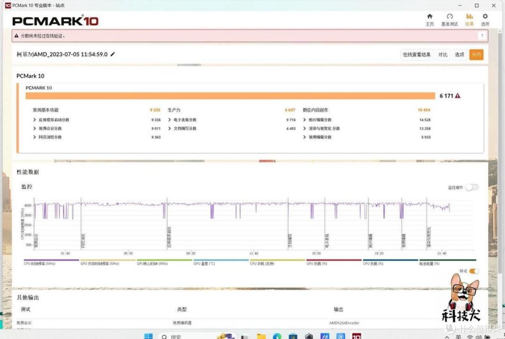Toggle the 监控细节 monitoring details switch
505x339 pixels.
[x=472, y=188]
